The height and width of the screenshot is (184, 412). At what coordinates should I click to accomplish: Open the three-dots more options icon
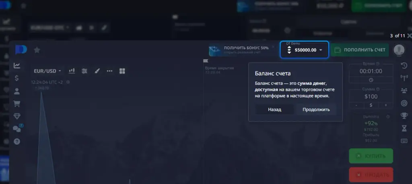click(x=109, y=71)
